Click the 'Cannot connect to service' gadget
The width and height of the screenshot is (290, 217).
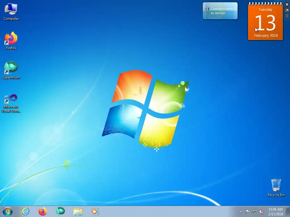tap(220, 11)
